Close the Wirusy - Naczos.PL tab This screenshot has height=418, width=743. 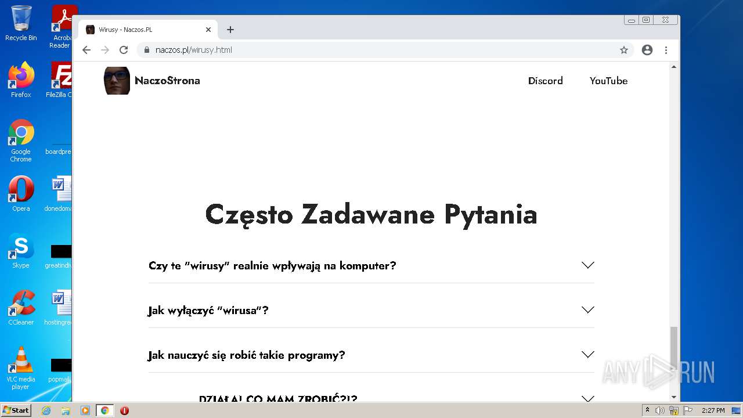click(x=208, y=30)
